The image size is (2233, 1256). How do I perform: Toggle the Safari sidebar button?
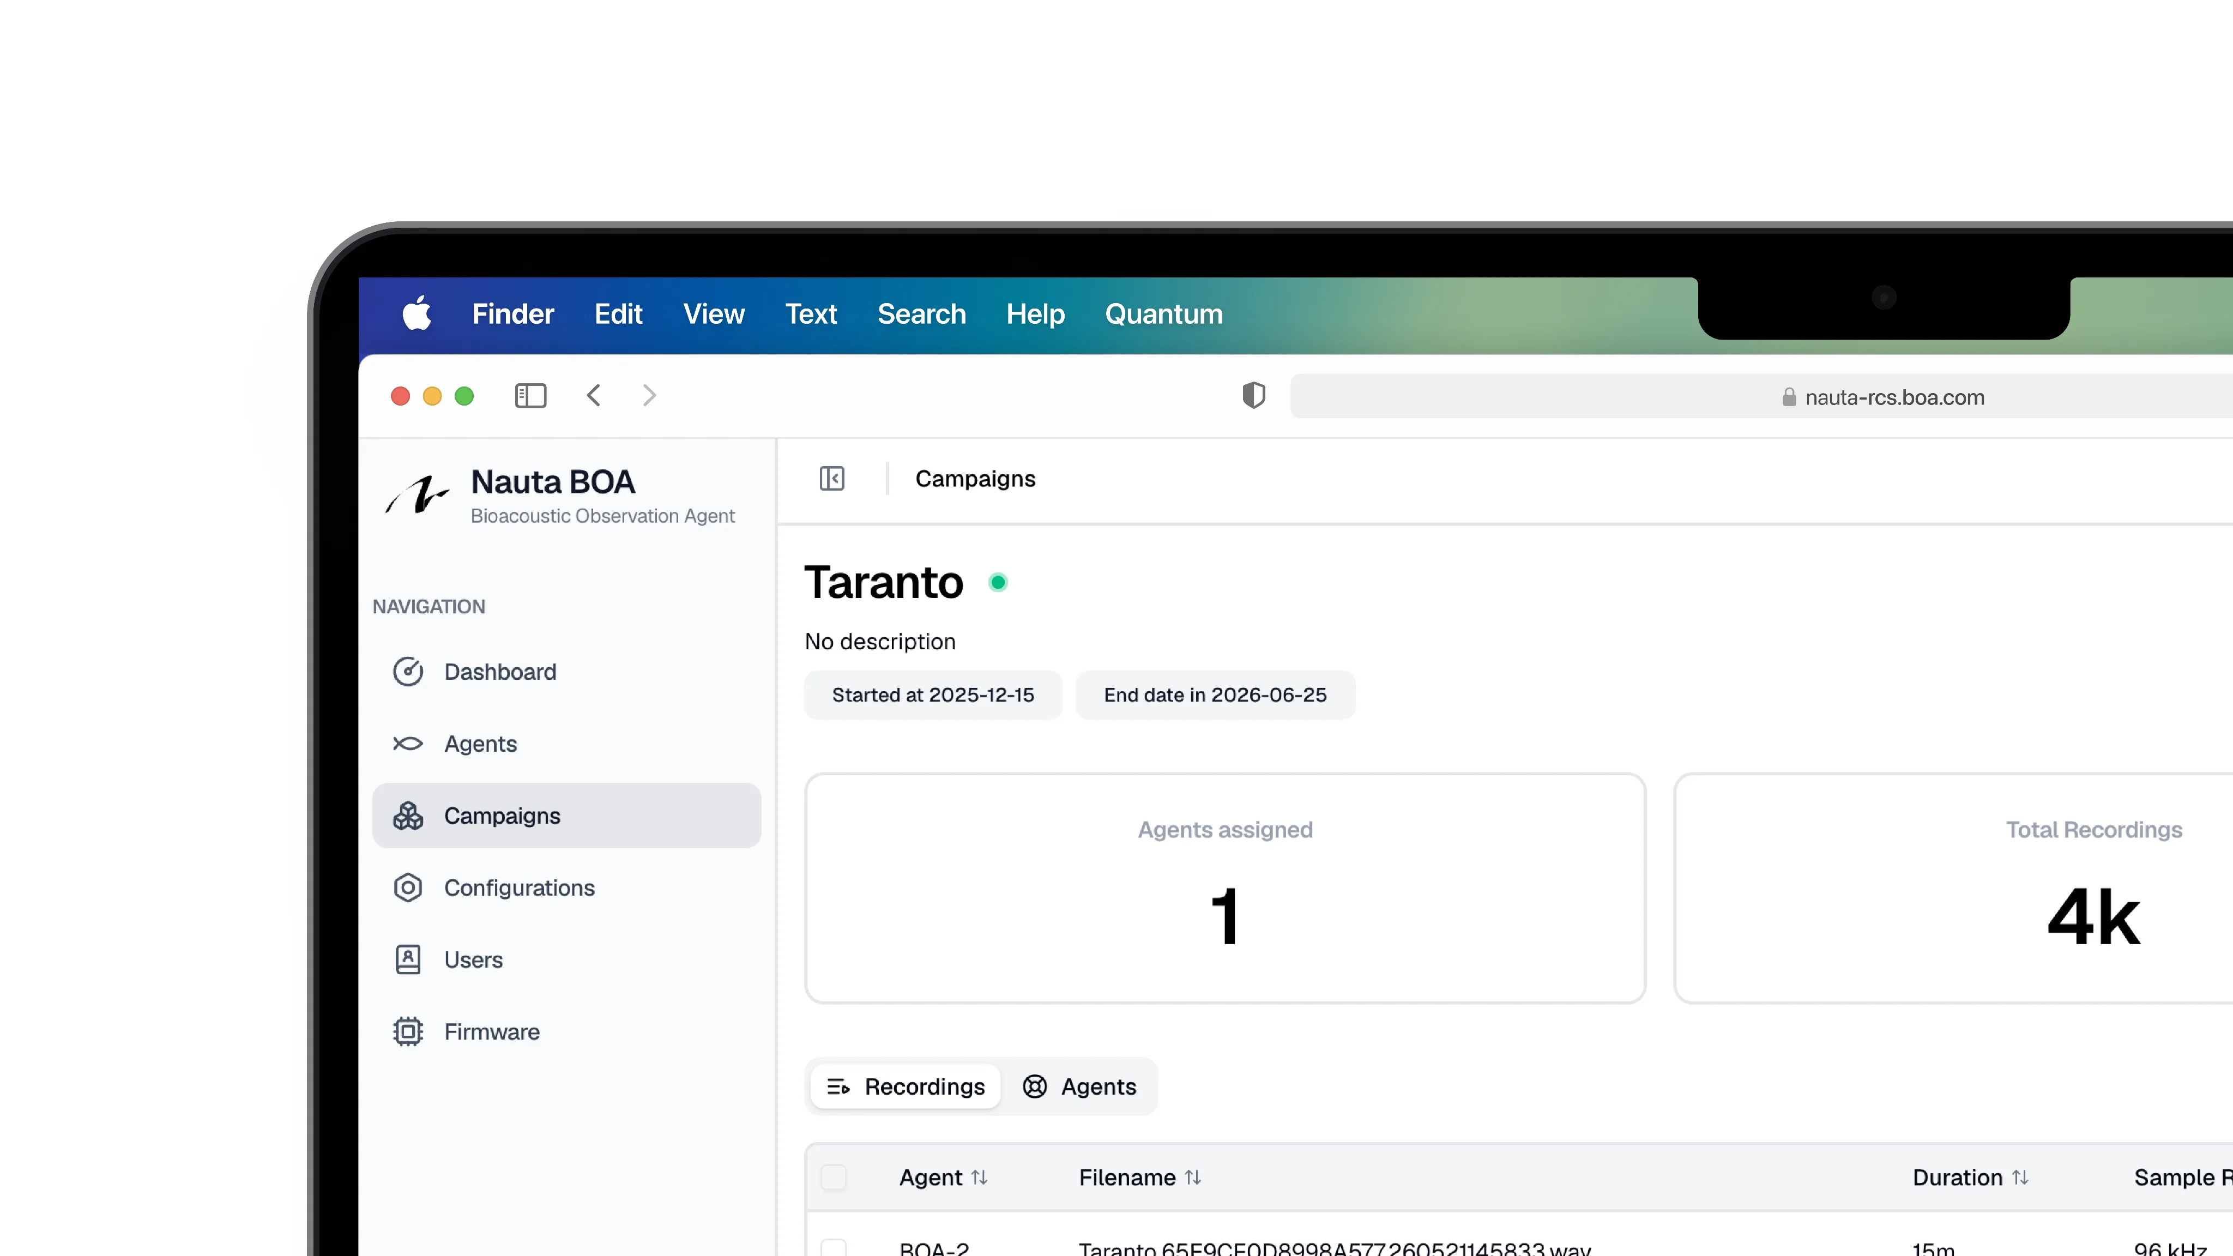(530, 396)
